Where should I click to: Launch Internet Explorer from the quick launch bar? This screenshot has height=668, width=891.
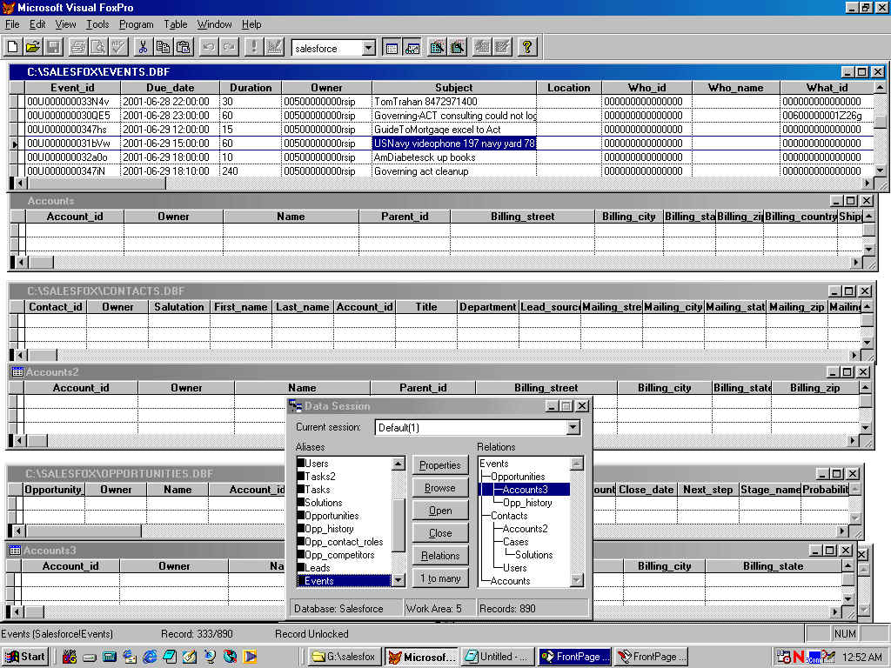[150, 657]
